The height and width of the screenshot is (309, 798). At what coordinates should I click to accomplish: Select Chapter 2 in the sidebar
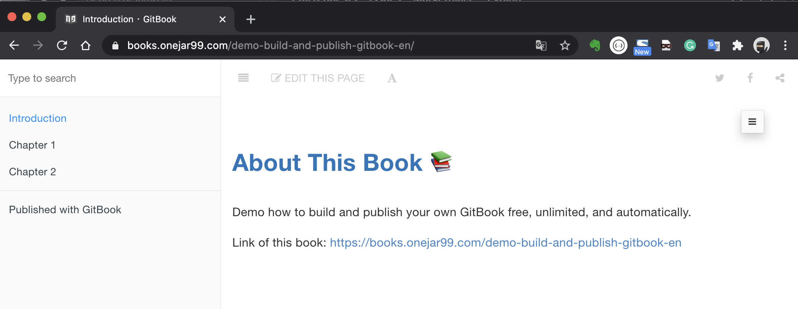pos(32,172)
